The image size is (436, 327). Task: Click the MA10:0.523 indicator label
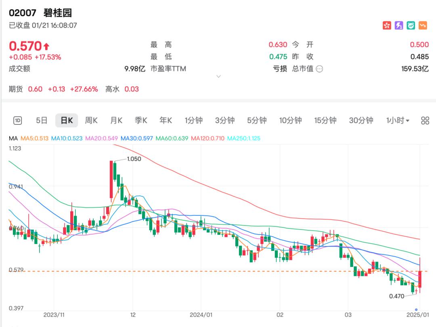point(67,139)
